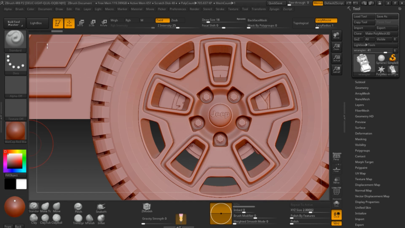This screenshot has height=228, width=405.
Task: Expand the Display Properties section
Action: pyautogui.click(x=367, y=202)
